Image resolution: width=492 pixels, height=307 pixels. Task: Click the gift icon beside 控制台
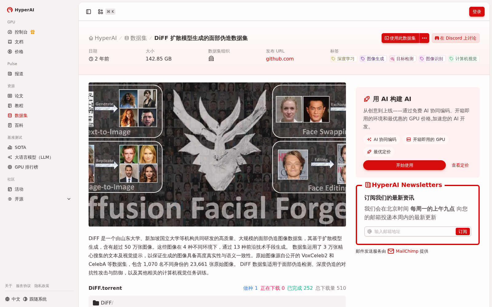(33, 32)
